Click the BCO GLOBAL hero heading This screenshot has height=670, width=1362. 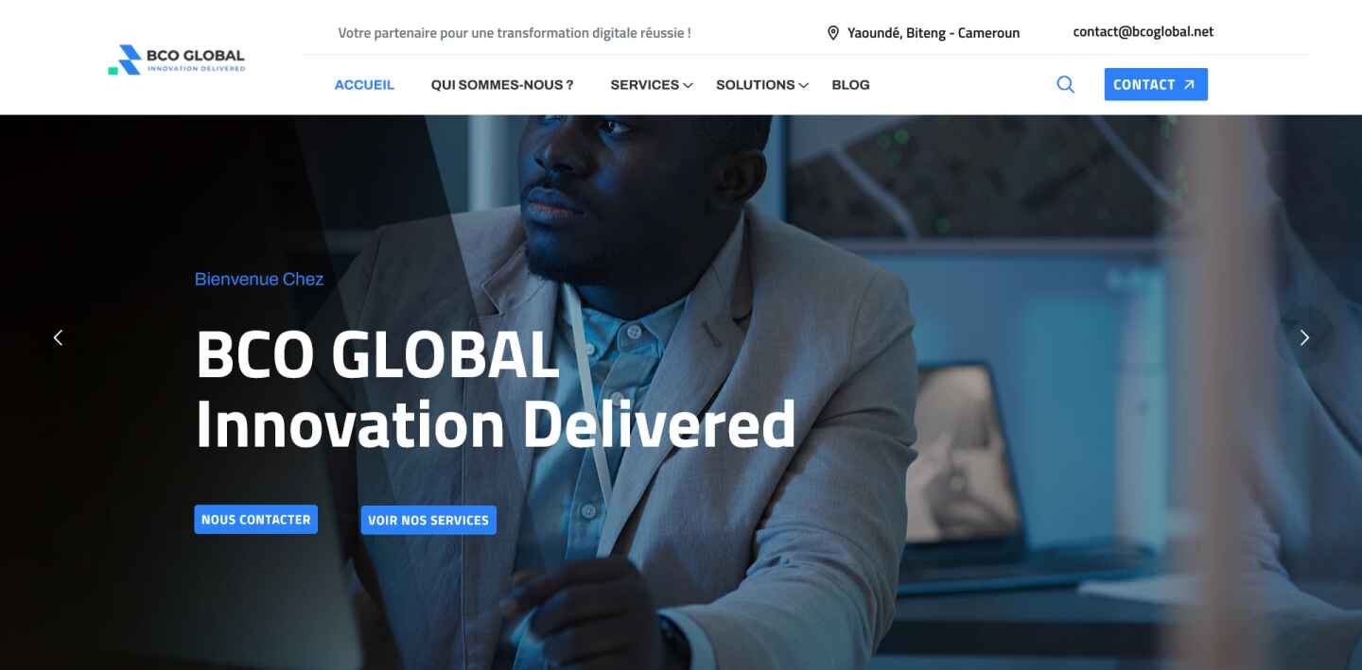click(377, 354)
